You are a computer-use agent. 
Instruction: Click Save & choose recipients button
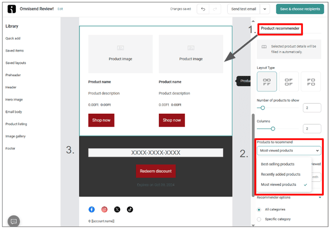point(300,9)
